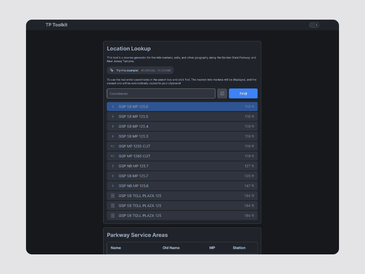Click the toll plaza icon on the last TOLL PLAZA 125 row
The height and width of the screenshot is (274, 365).
[x=113, y=215]
